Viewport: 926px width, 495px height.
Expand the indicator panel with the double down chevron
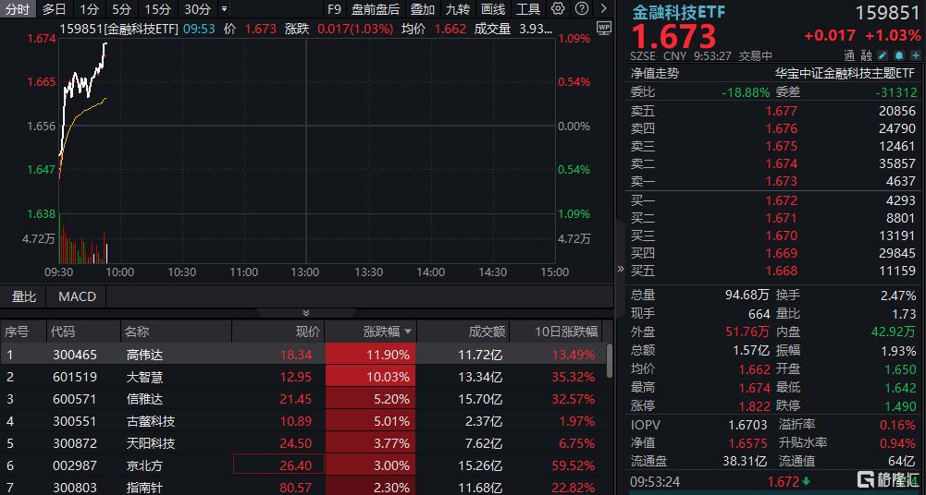pyautogui.click(x=306, y=313)
